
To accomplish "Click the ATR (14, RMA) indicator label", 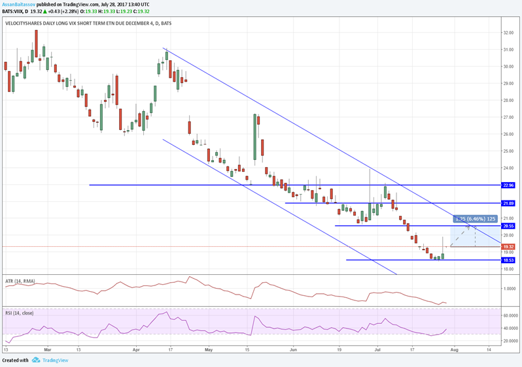I will pyautogui.click(x=20, y=281).
